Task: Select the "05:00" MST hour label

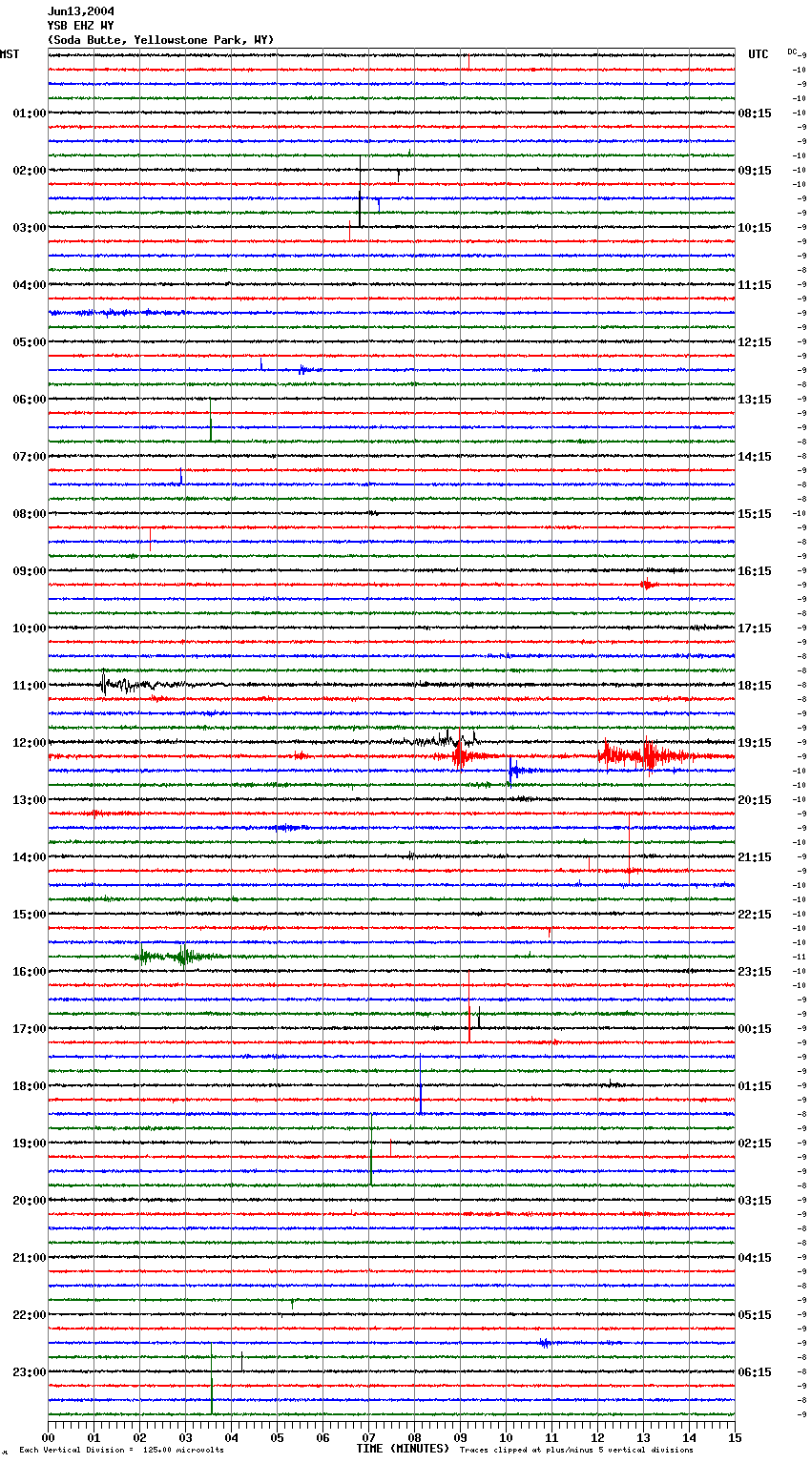Action: coord(30,342)
